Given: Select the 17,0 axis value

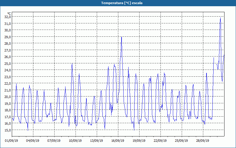Looking at the screenshot, I should [8, 117].
